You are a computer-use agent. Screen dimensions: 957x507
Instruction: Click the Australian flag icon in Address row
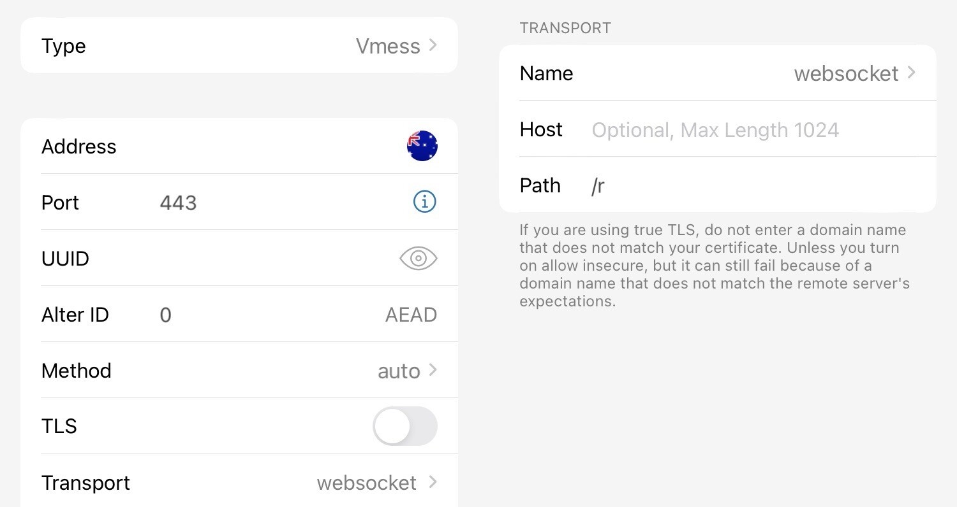[x=422, y=146]
